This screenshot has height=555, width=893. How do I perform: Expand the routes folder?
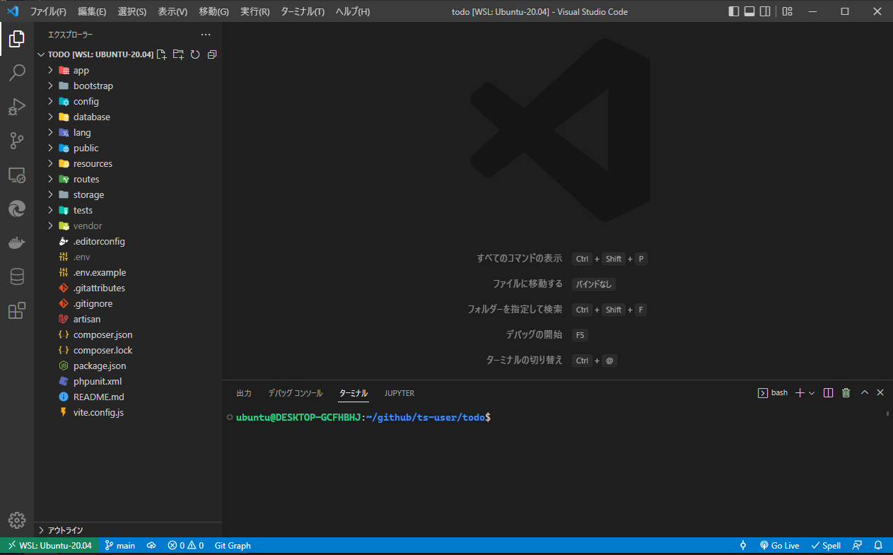click(128, 179)
